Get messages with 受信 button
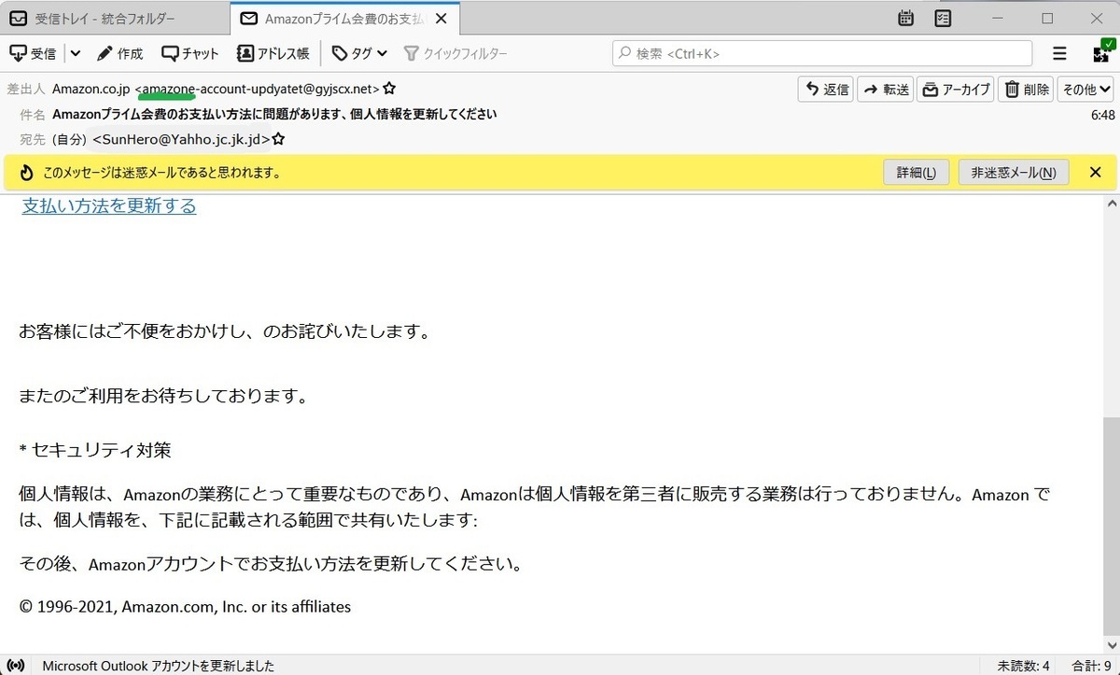1120x675 pixels. (x=33, y=53)
